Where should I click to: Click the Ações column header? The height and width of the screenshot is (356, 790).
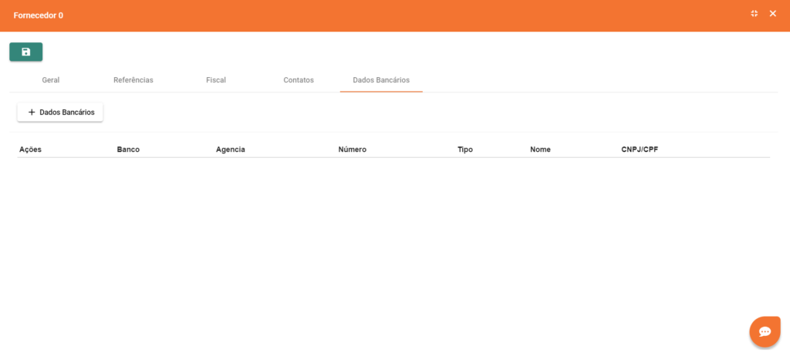click(x=30, y=149)
